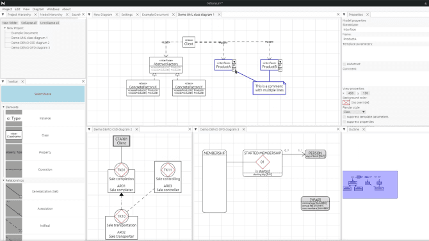
Task: Select the Class element tool icon
Action: click(x=13, y=136)
